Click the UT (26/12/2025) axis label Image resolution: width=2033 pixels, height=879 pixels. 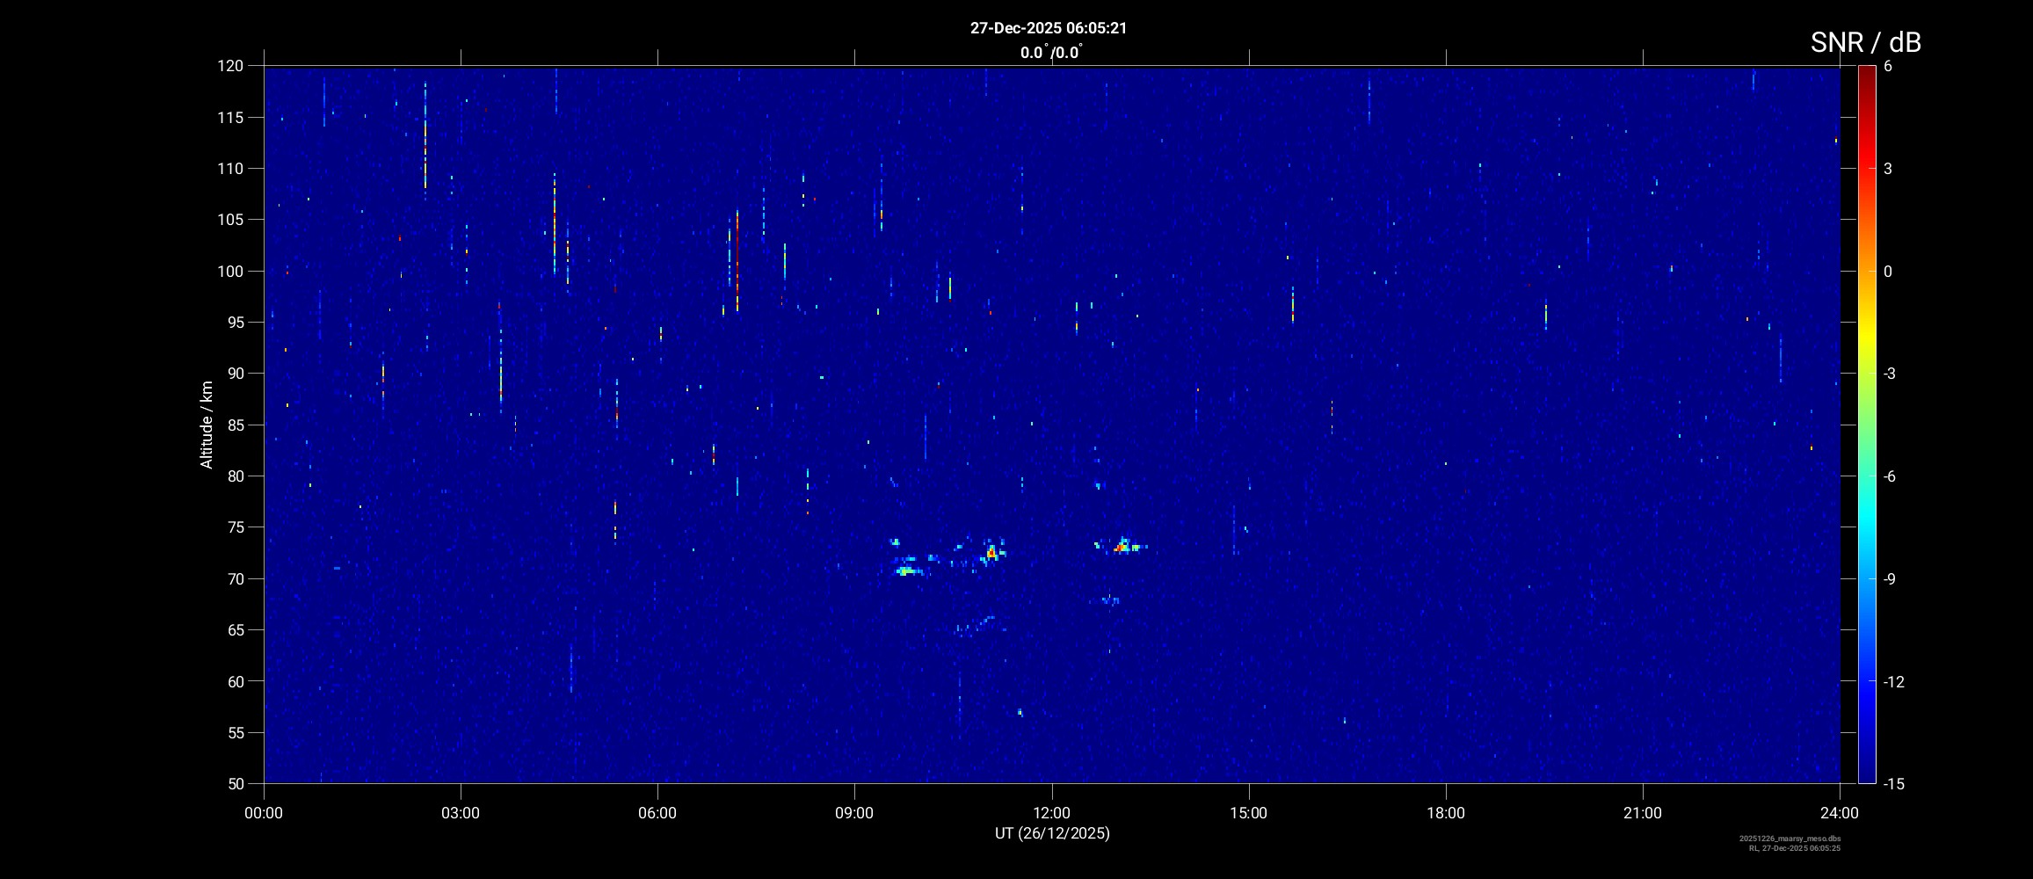pos(1051,833)
